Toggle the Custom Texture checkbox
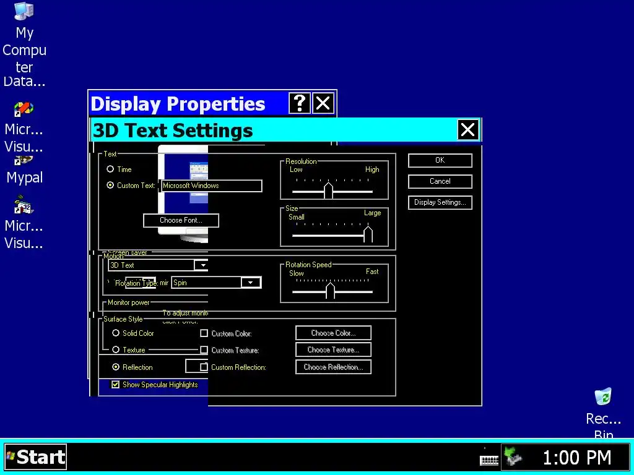The image size is (634, 475). click(204, 350)
